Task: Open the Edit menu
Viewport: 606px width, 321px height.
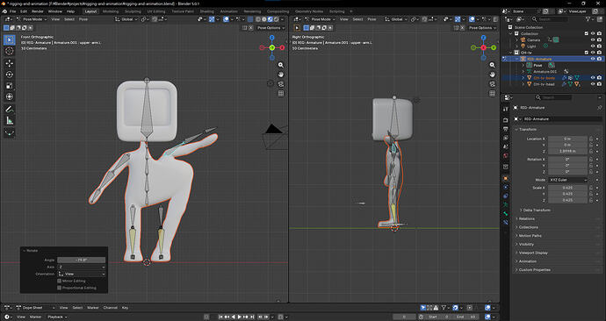Action: (24, 11)
